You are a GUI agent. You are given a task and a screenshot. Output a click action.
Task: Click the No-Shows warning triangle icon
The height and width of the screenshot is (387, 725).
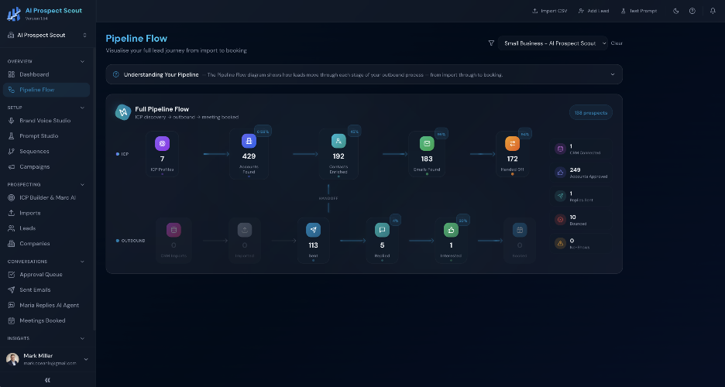click(560, 243)
